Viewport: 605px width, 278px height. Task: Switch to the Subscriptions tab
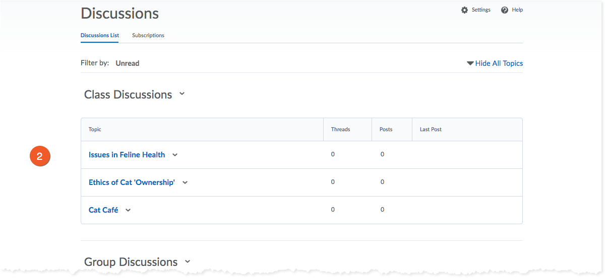(x=148, y=36)
